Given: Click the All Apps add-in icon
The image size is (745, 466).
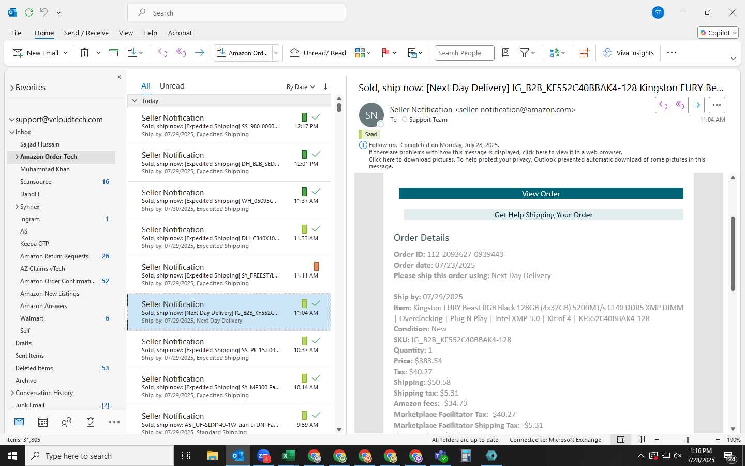Looking at the screenshot, I should (584, 53).
